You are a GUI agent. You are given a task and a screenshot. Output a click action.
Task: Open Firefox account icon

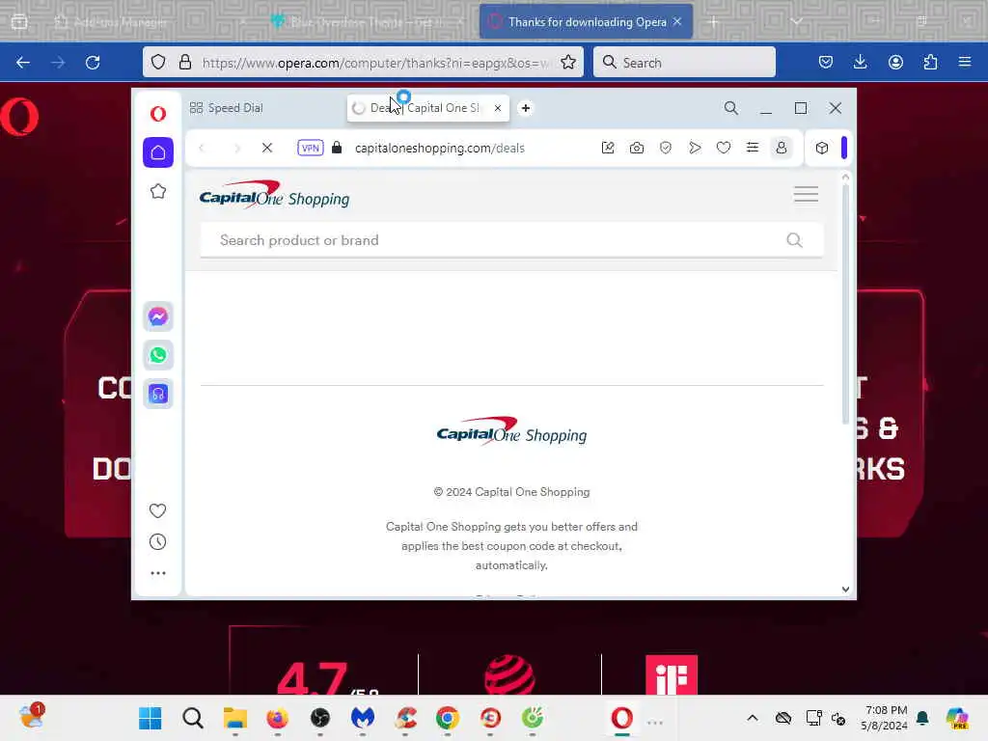pyautogui.click(x=895, y=63)
